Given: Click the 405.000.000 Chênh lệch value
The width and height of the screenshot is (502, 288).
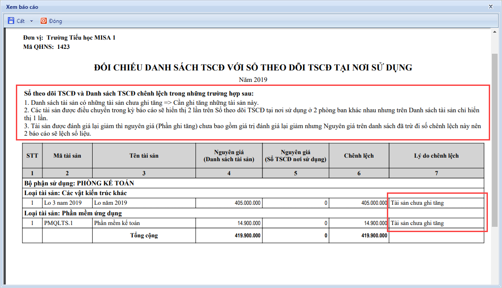Looking at the screenshot, I should [374, 203].
